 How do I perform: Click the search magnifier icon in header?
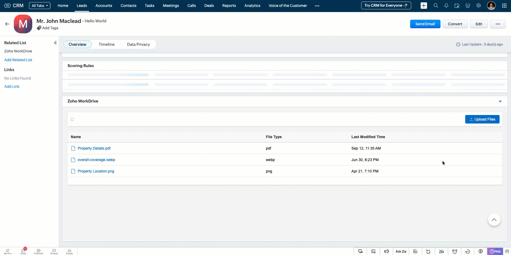click(436, 6)
